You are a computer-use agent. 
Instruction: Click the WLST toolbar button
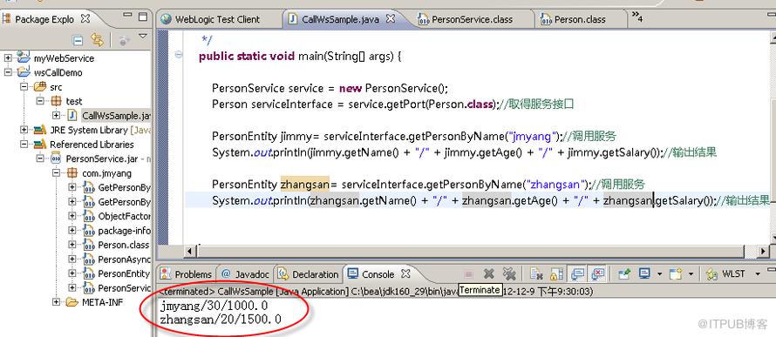[725, 273]
